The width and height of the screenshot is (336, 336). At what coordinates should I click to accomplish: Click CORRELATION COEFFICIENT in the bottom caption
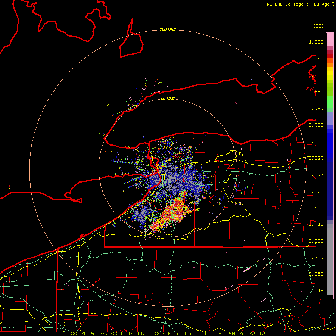tap(109, 333)
